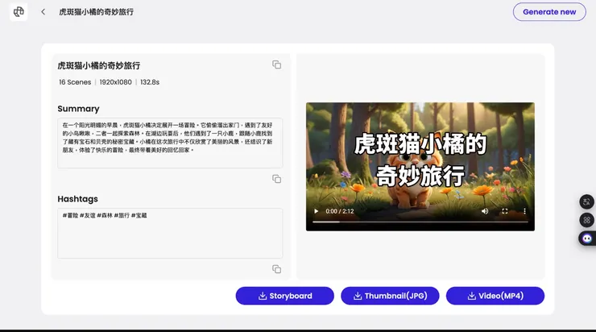This screenshot has width=596, height=332.
Task: Click the Generate new button
Action: pos(549,12)
